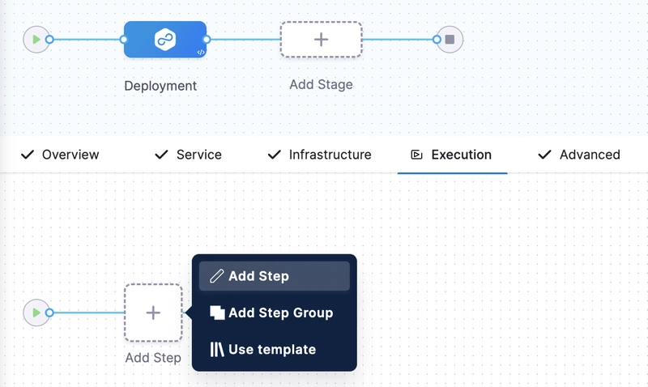The height and width of the screenshot is (387, 648).
Task: Click the library icon beside Use template
Action: coord(217,350)
